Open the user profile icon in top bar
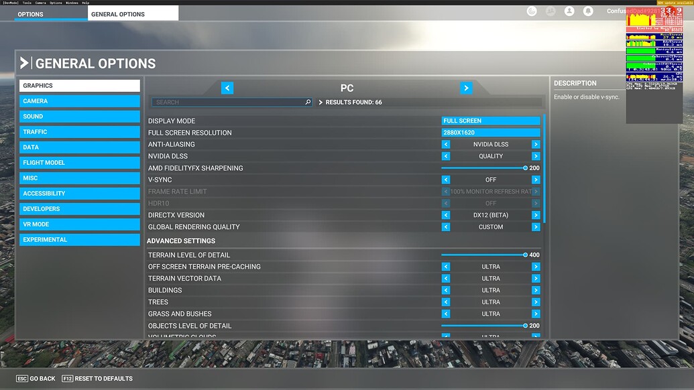The height and width of the screenshot is (390, 694). (x=569, y=11)
